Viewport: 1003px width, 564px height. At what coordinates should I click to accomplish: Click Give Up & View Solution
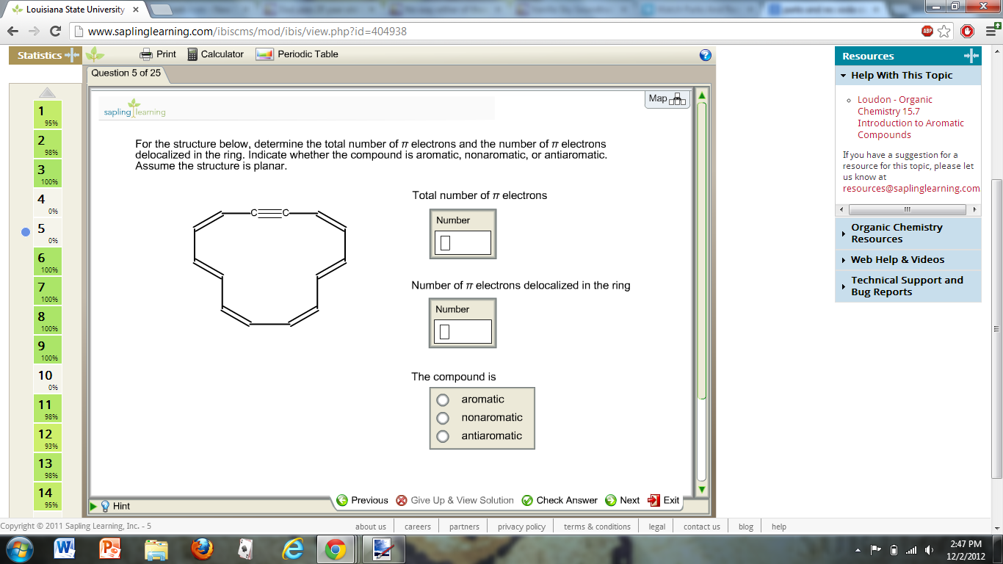(455, 500)
